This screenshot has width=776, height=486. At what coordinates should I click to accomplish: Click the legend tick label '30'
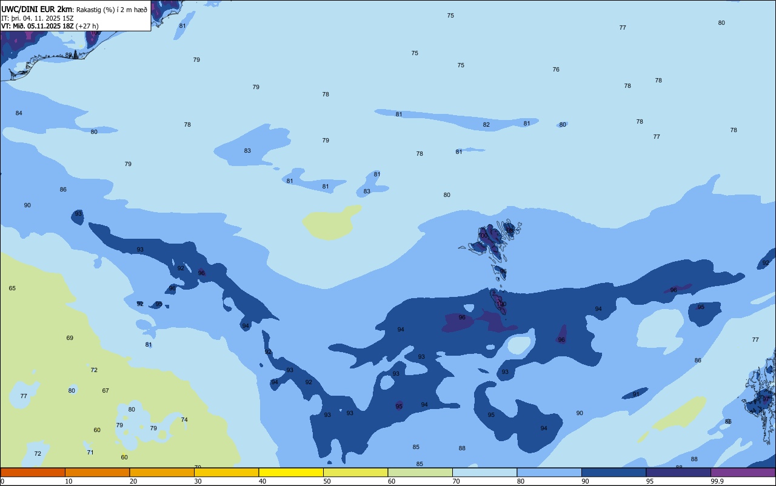coord(198,481)
